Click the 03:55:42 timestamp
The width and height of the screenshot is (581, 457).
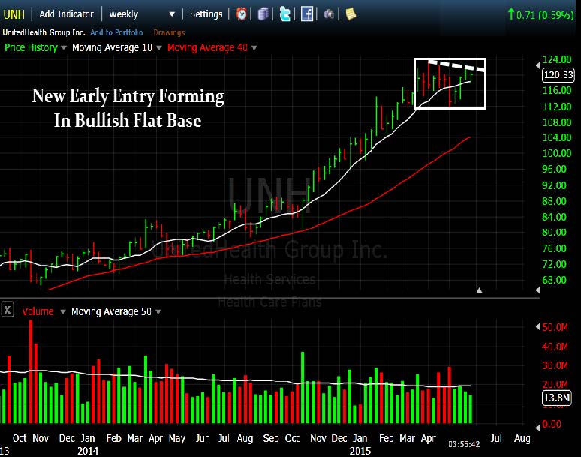click(x=464, y=444)
